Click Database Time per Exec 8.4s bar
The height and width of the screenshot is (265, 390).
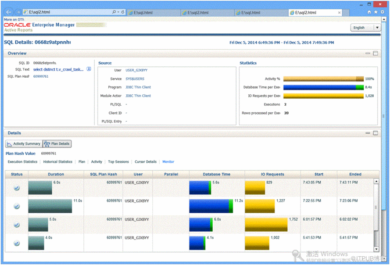323,87
